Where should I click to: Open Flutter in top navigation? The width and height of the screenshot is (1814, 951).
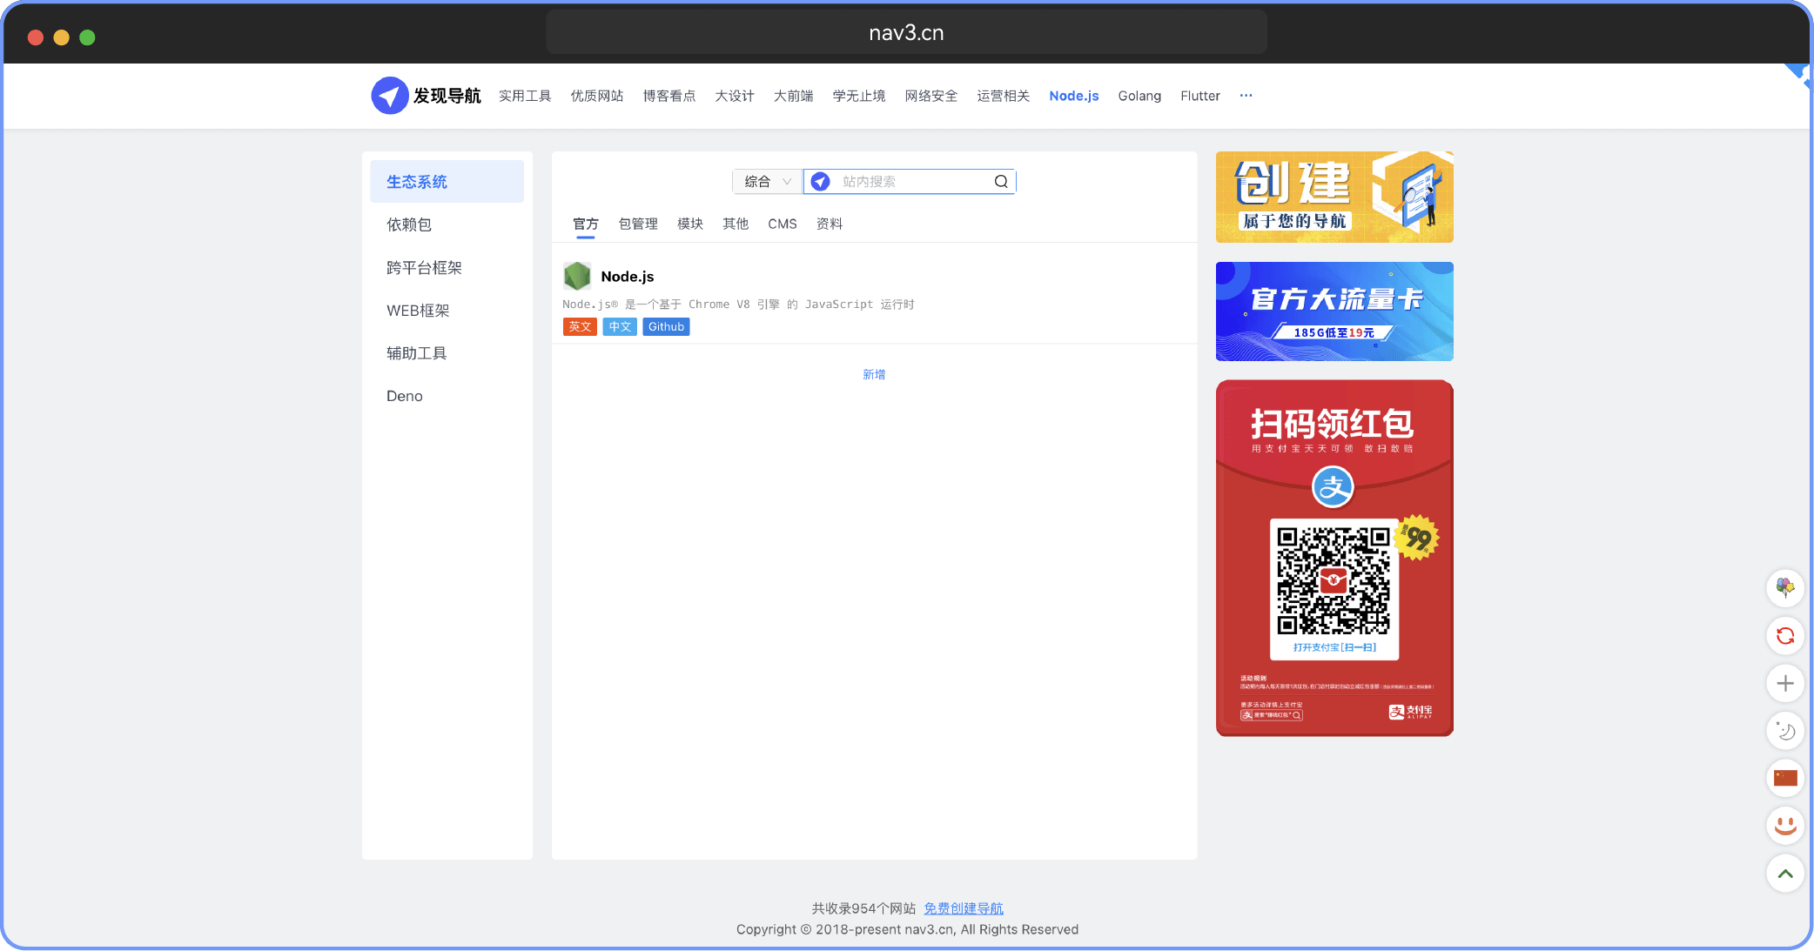pos(1200,96)
